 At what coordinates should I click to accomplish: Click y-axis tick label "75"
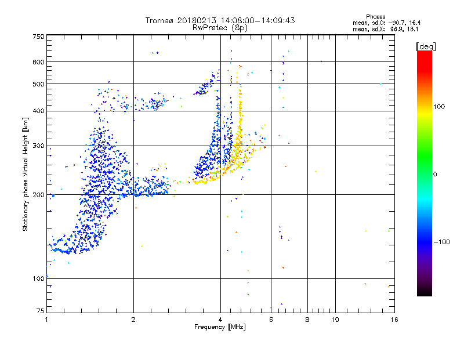(41, 311)
